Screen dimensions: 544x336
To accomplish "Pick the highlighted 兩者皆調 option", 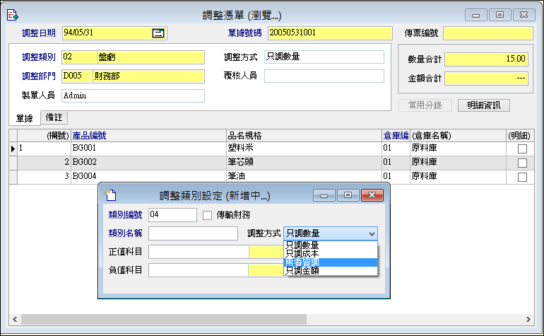I will 302,262.
